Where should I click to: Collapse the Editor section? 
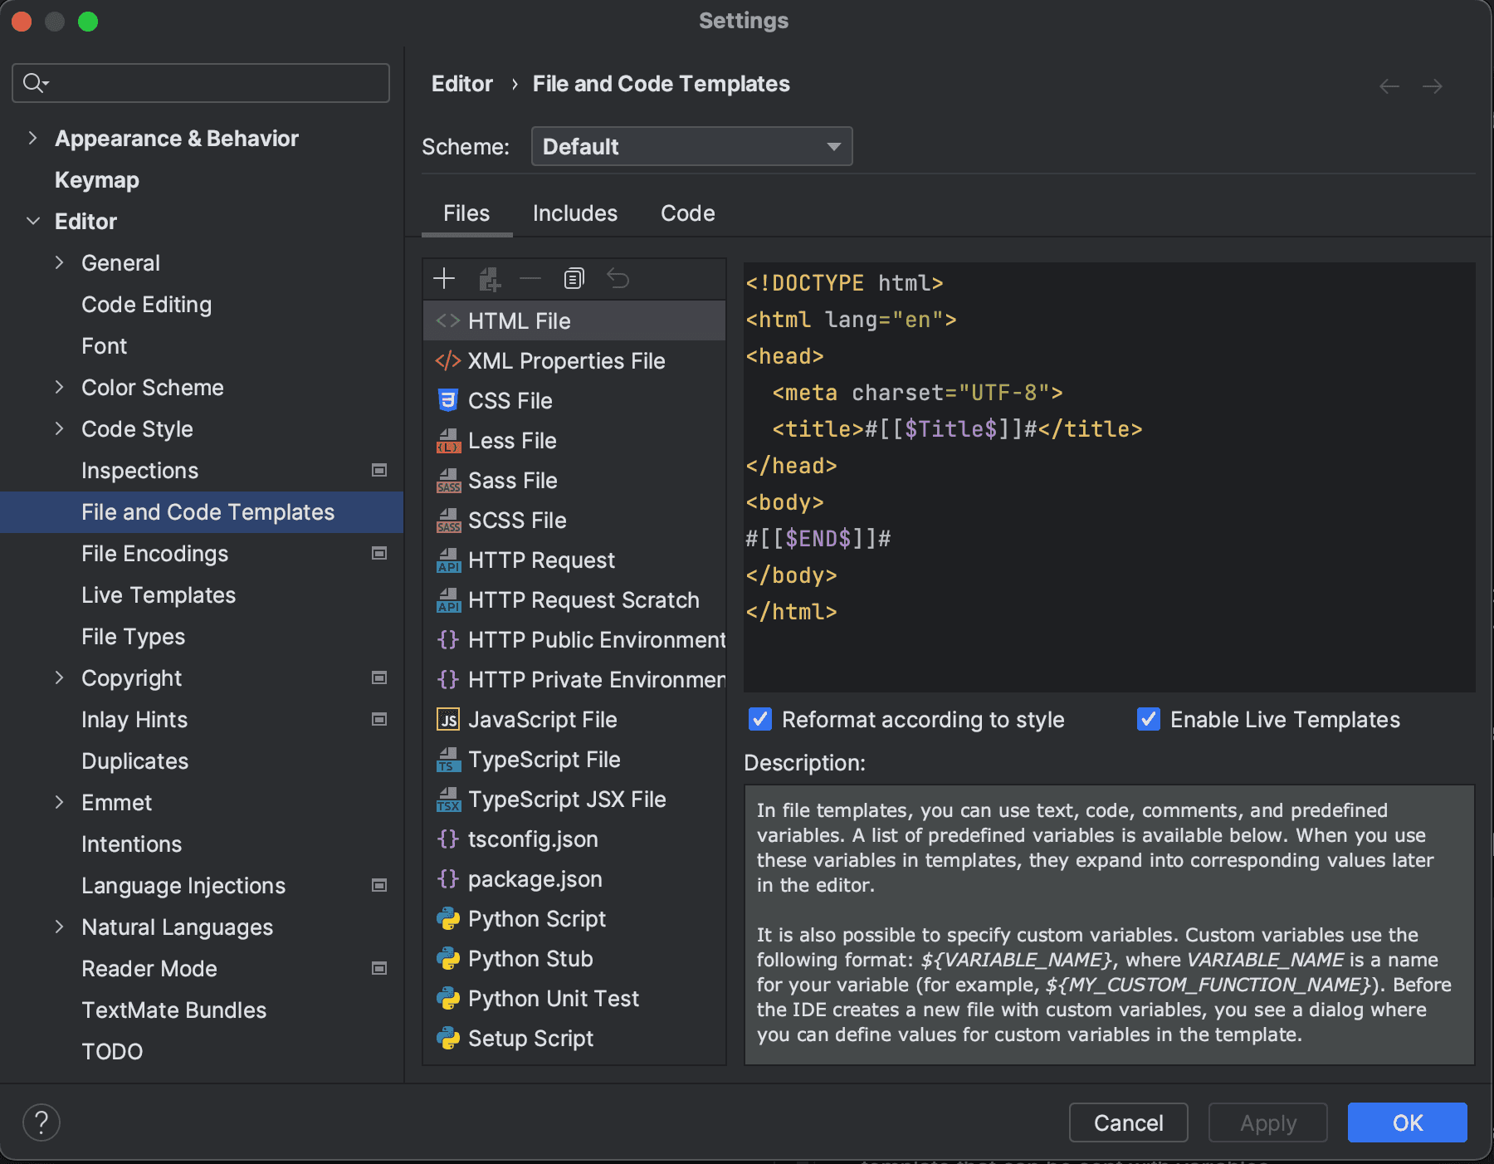coord(32,221)
